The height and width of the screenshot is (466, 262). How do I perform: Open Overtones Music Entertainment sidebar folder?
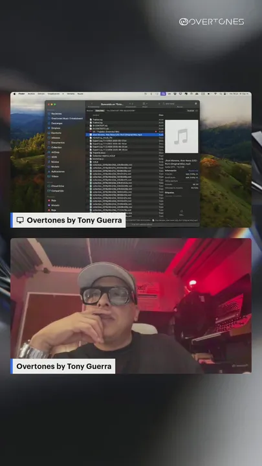(x=65, y=118)
